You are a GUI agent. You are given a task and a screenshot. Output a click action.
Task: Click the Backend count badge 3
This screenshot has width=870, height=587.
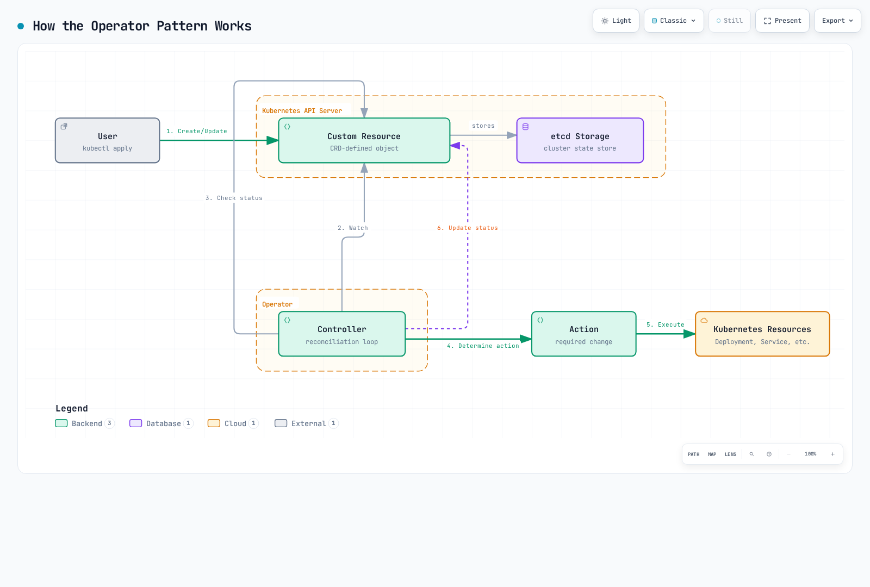tap(109, 423)
